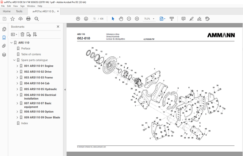Go to the next page arrow

pyautogui.click(x=86, y=19)
